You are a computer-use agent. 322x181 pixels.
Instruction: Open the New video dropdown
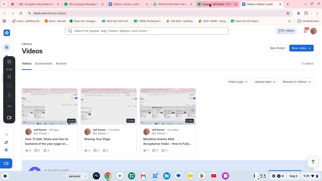301,48
